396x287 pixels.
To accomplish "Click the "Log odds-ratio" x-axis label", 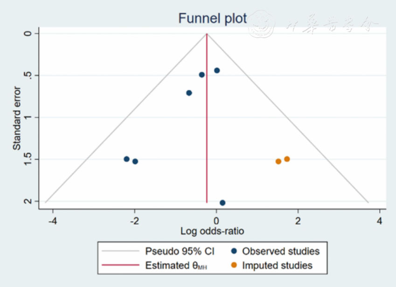I will (x=212, y=231).
